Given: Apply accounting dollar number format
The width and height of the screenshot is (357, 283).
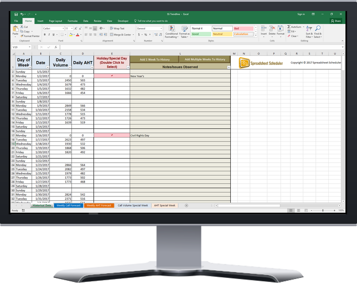Looking at the screenshot, I should (139, 35).
